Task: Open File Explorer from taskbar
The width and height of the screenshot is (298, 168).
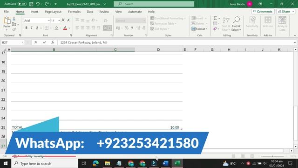Action: click(x=108, y=163)
